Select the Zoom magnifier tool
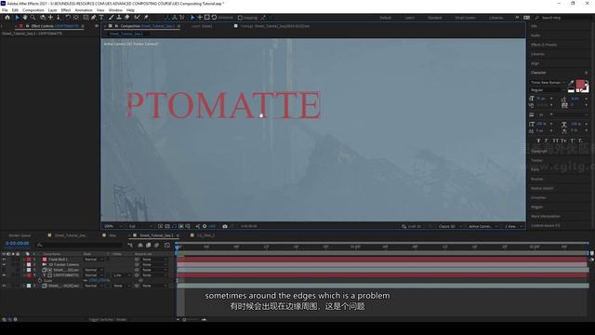The height and width of the screenshot is (335, 595). coord(33,18)
